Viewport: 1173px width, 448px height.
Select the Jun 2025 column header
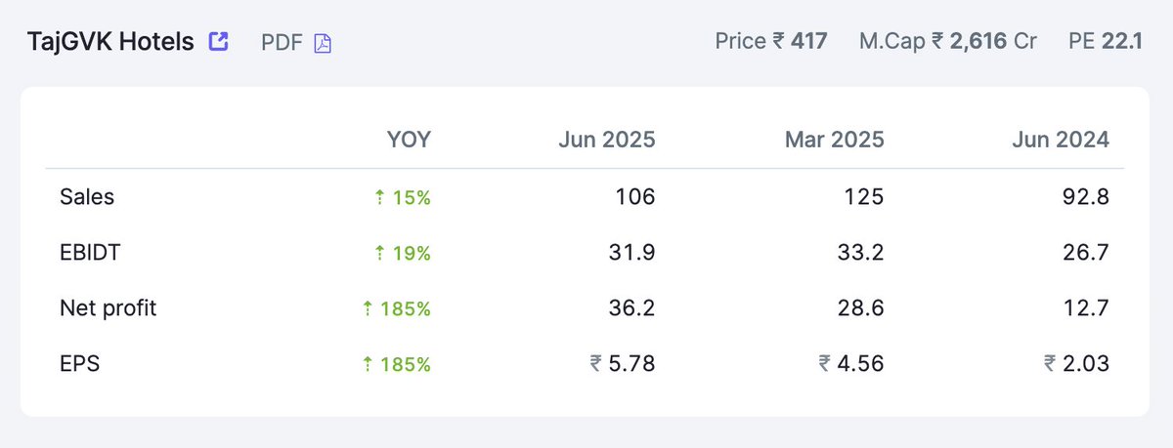pos(607,140)
